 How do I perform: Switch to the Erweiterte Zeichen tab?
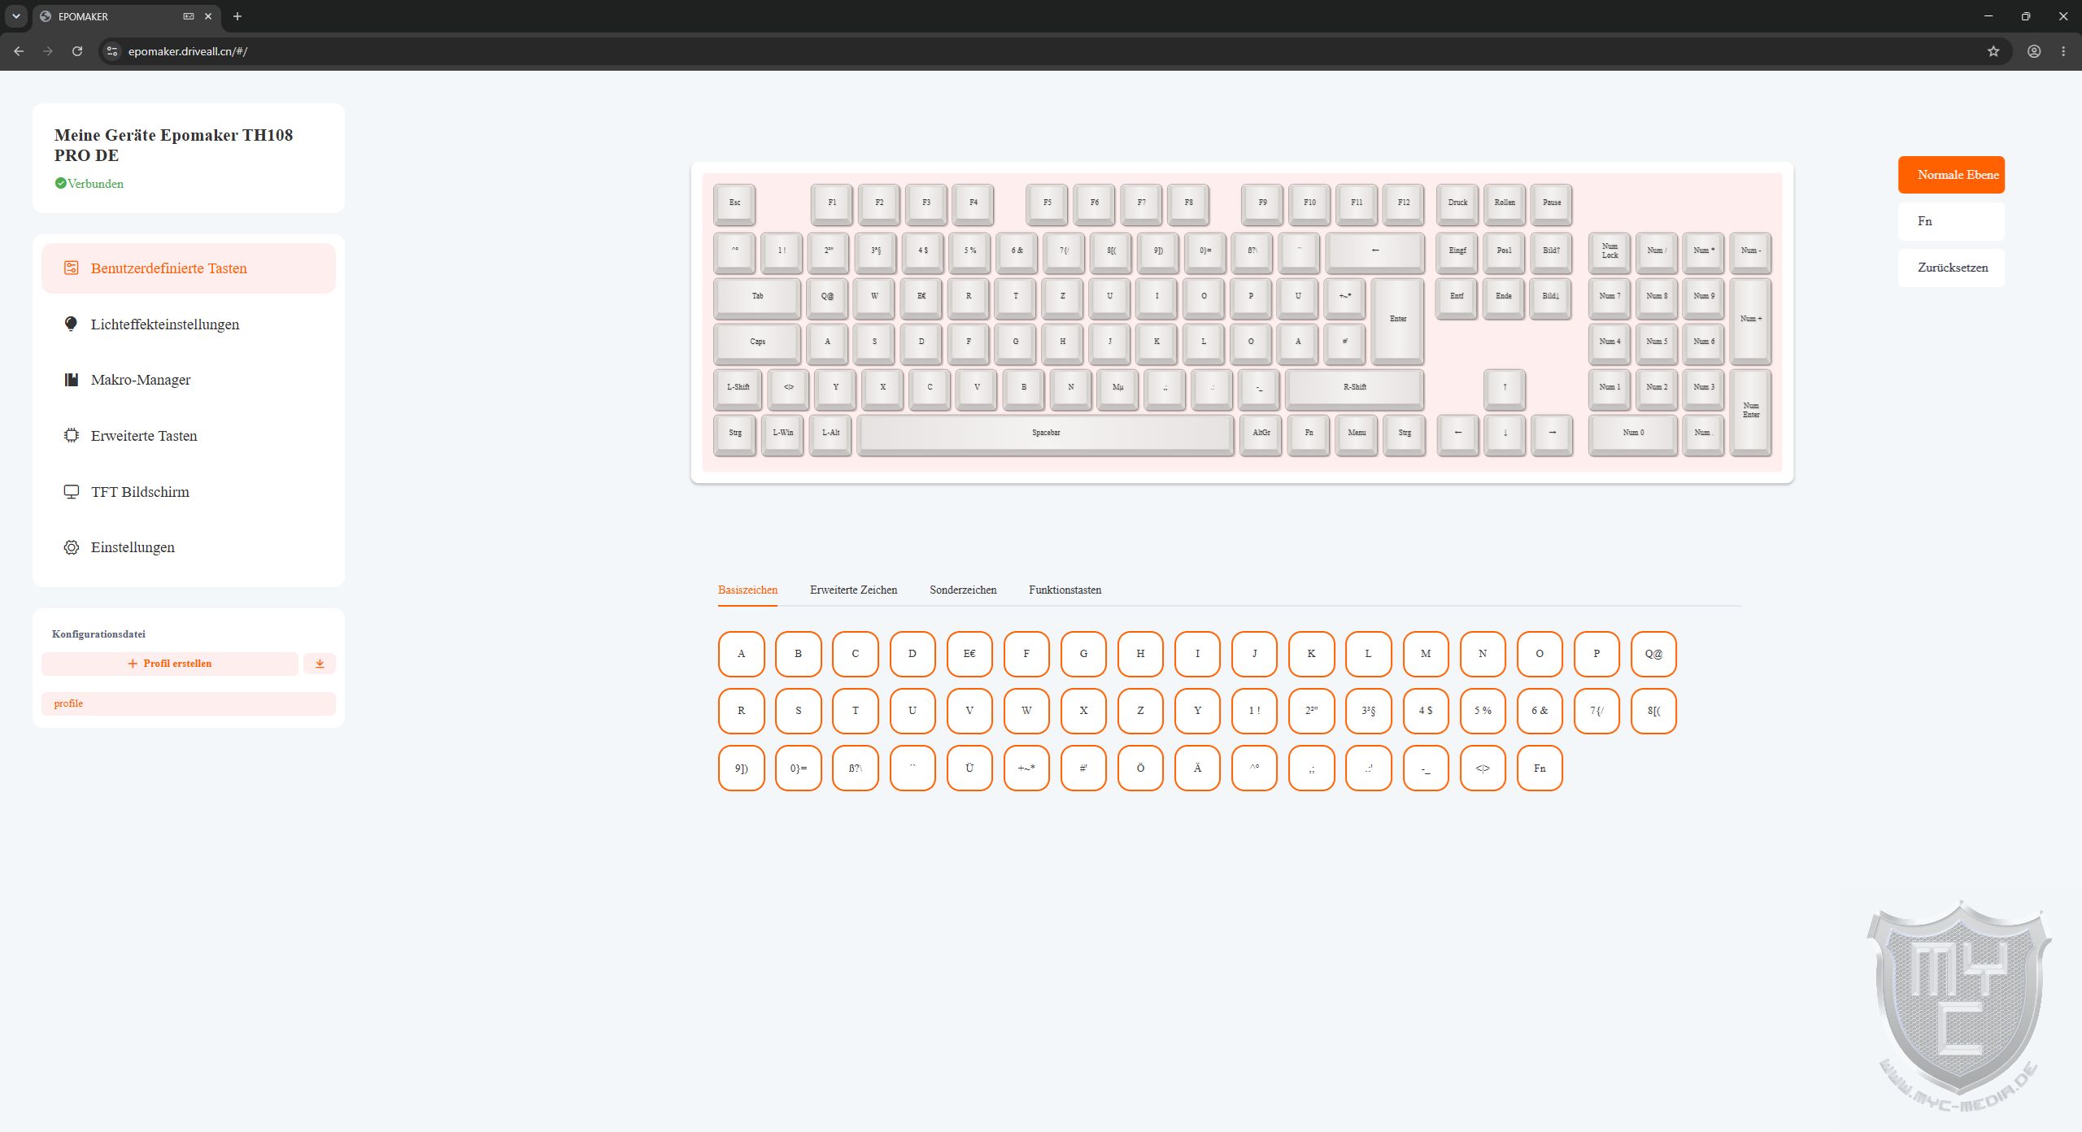coord(853,590)
